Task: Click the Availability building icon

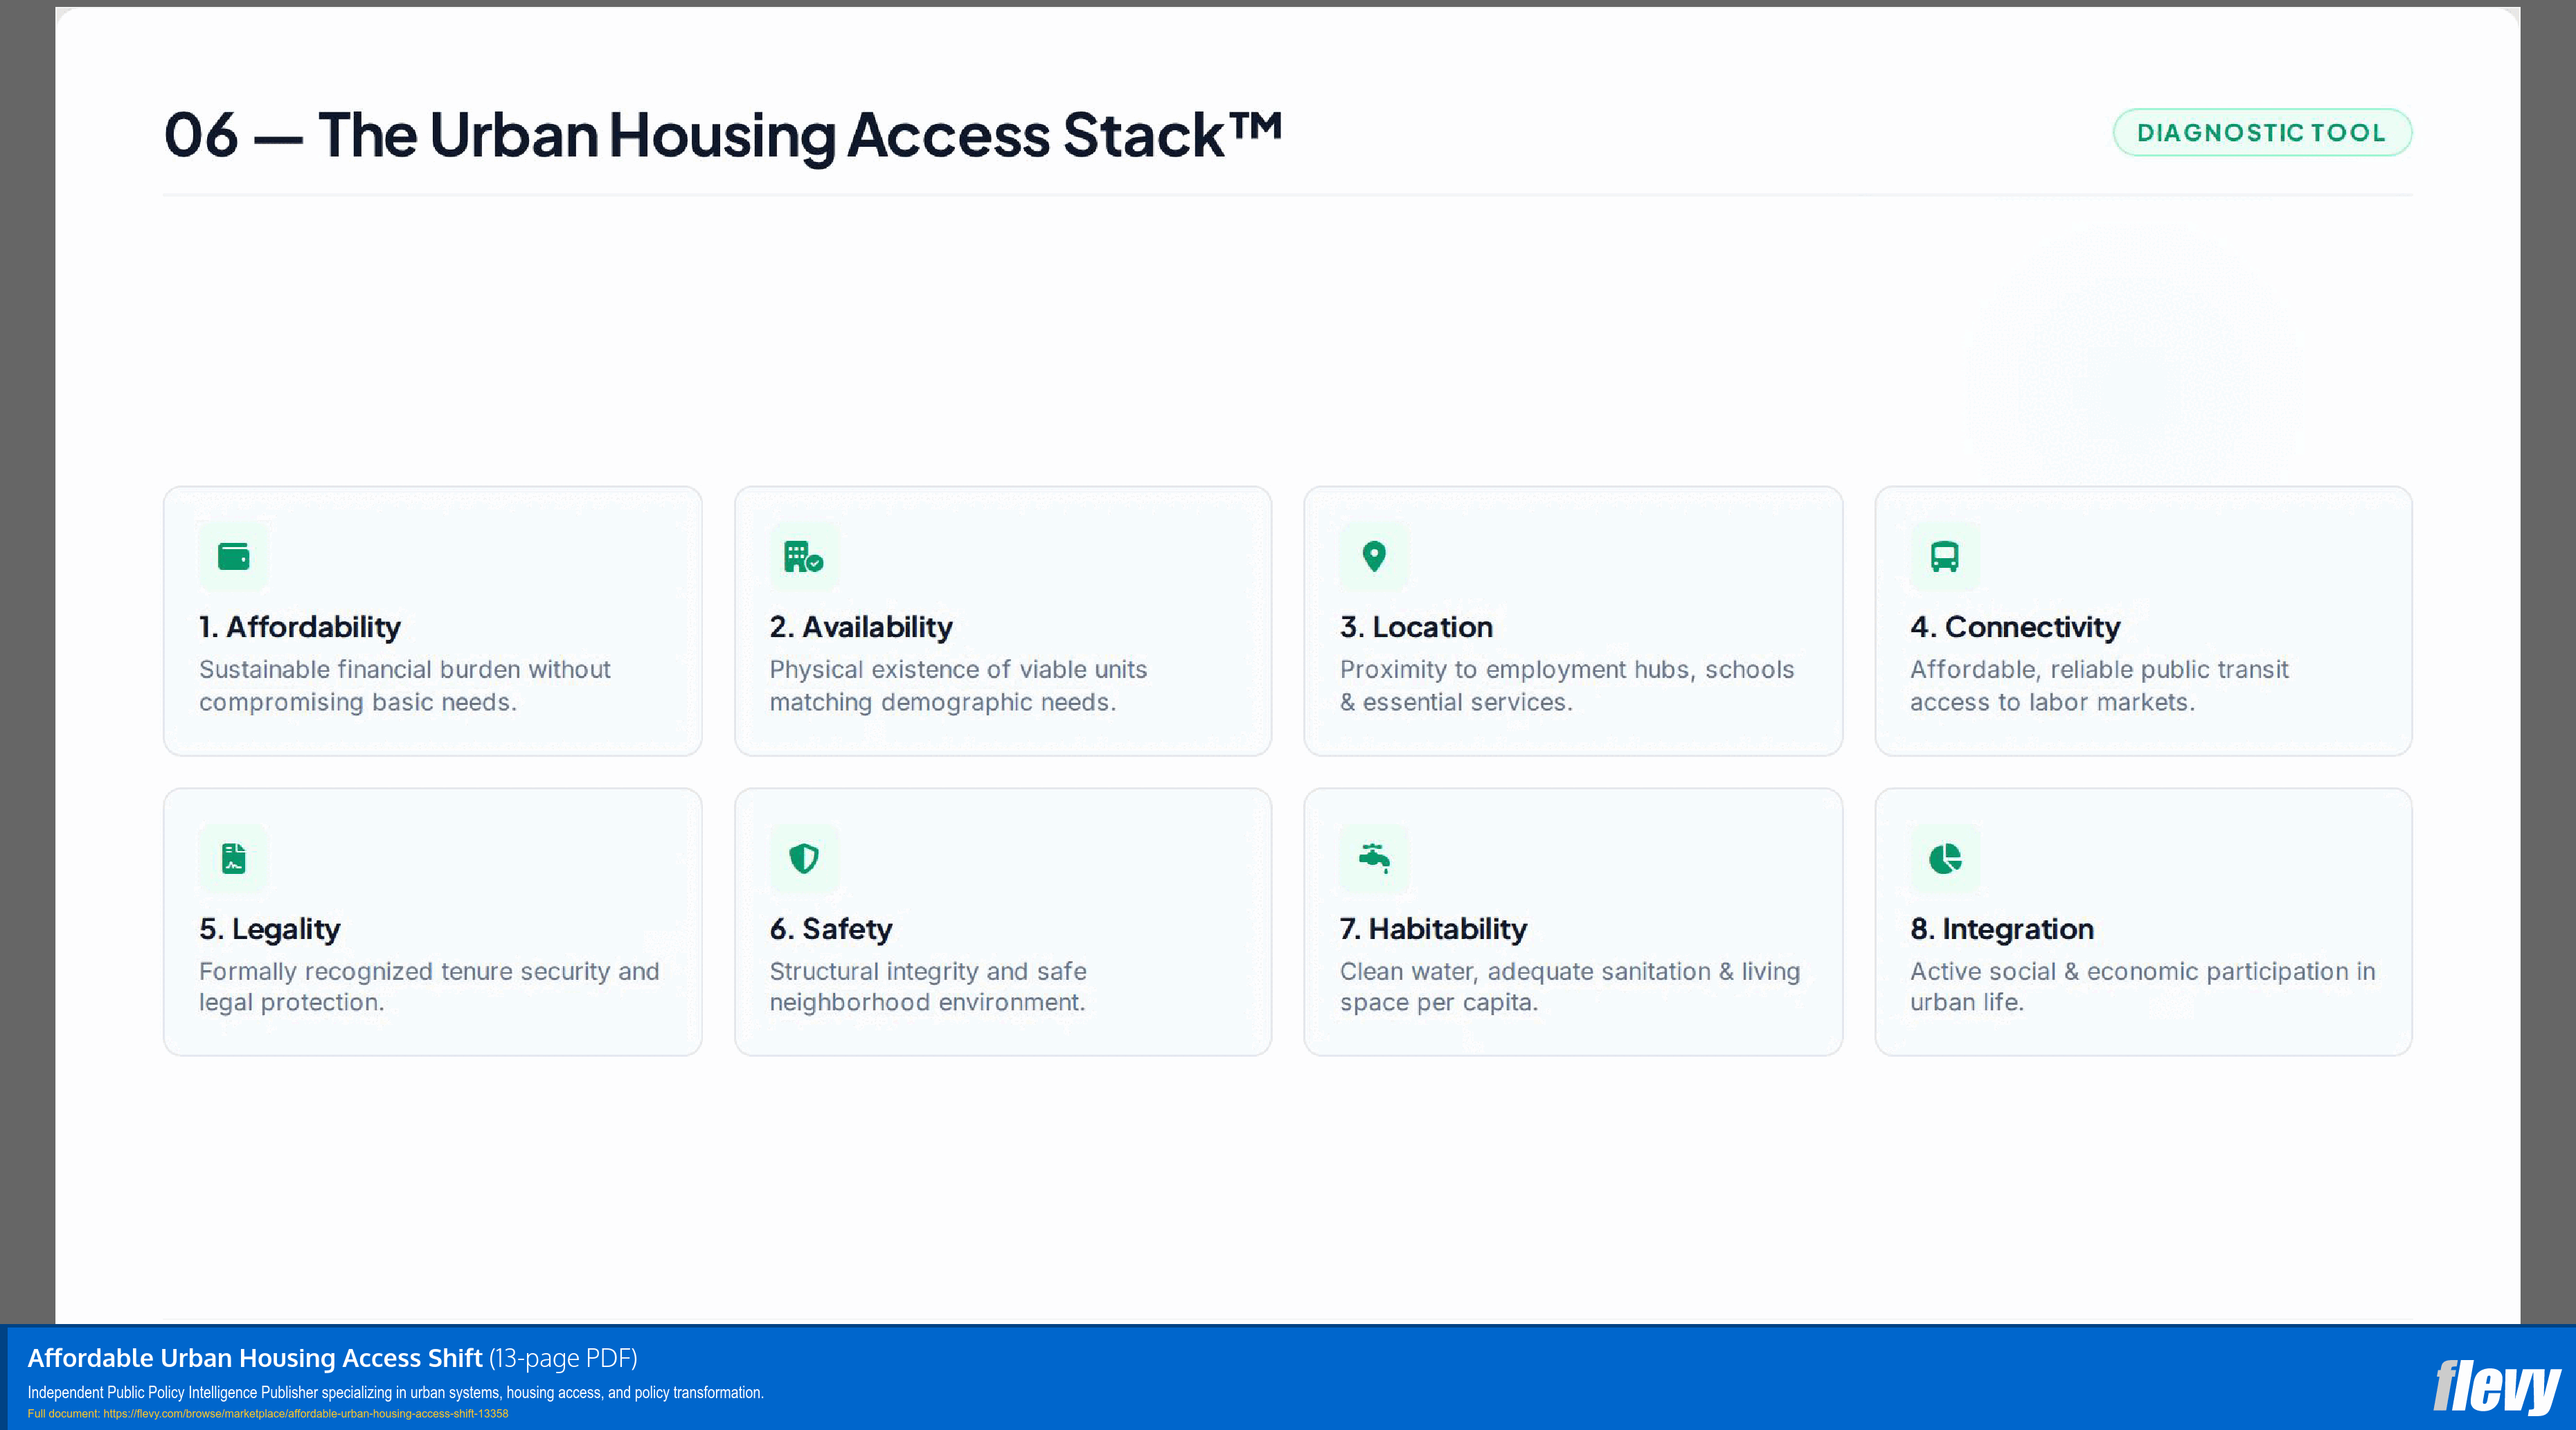Action: pos(803,556)
